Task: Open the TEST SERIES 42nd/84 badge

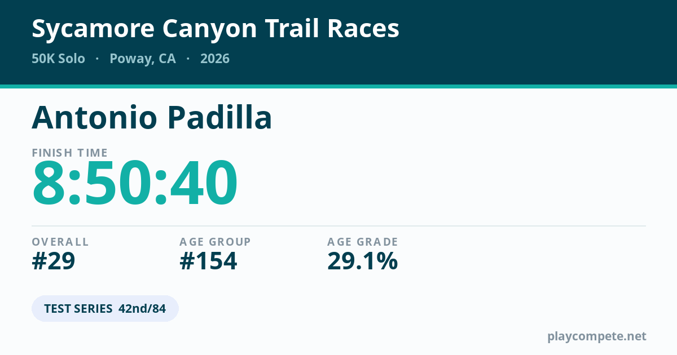Action: click(105, 309)
